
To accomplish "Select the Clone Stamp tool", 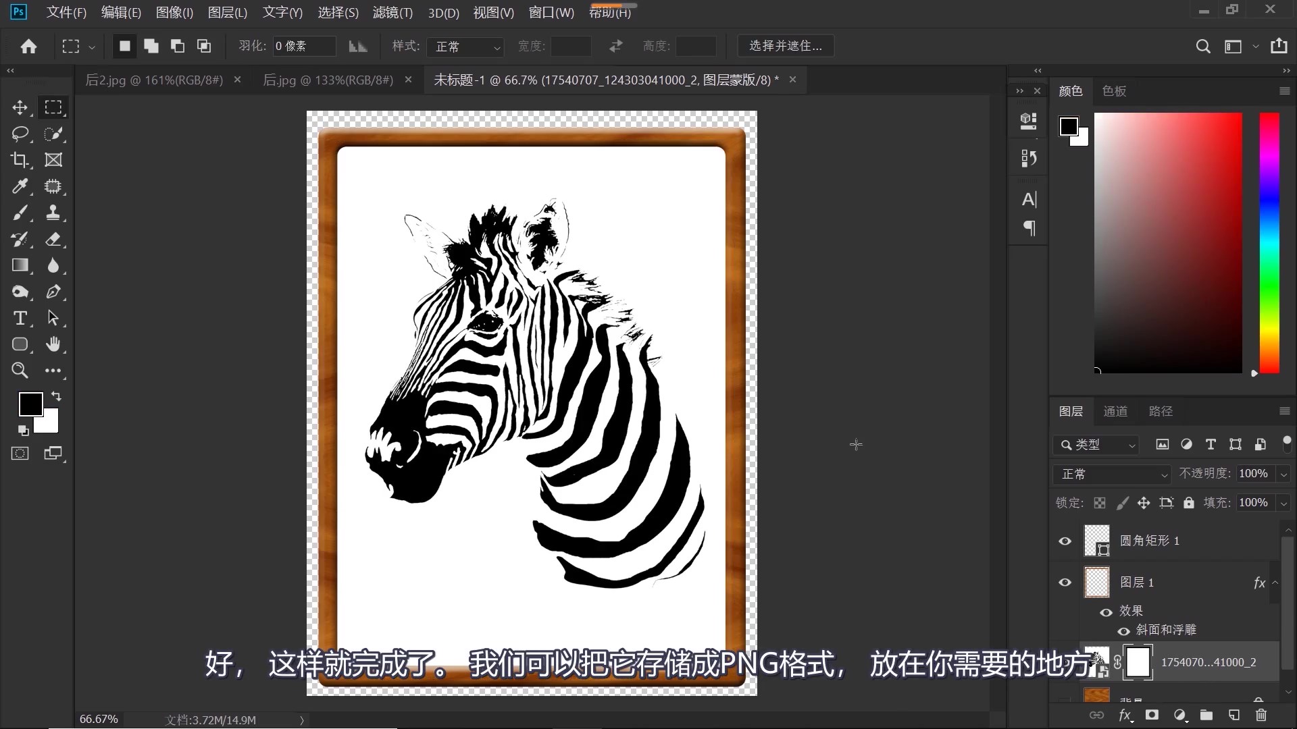I will point(53,213).
